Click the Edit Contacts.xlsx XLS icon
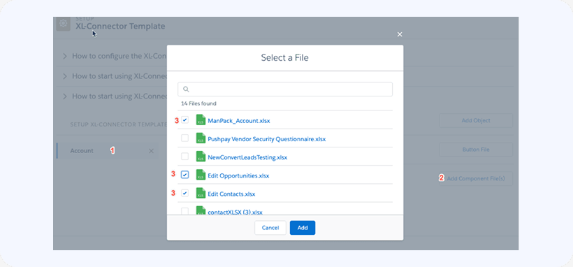The width and height of the screenshot is (573, 267). (201, 193)
